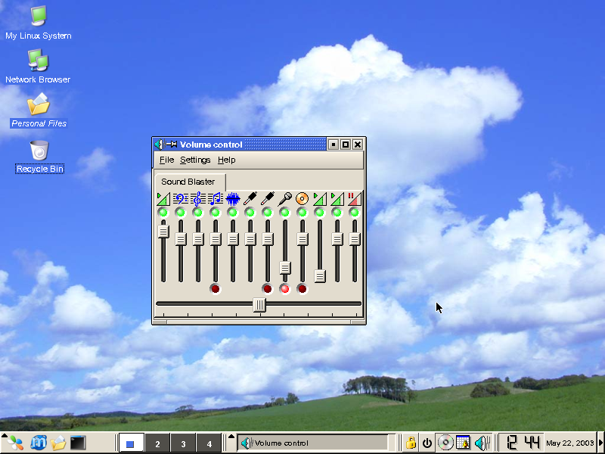Toggle the green mute LED under the bass clef
This screenshot has height=454, width=605.
(181, 213)
